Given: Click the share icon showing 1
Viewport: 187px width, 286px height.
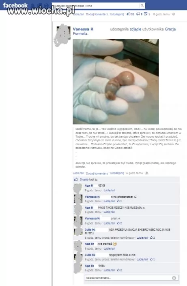Looking at the screenshot, I should [146, 14].
